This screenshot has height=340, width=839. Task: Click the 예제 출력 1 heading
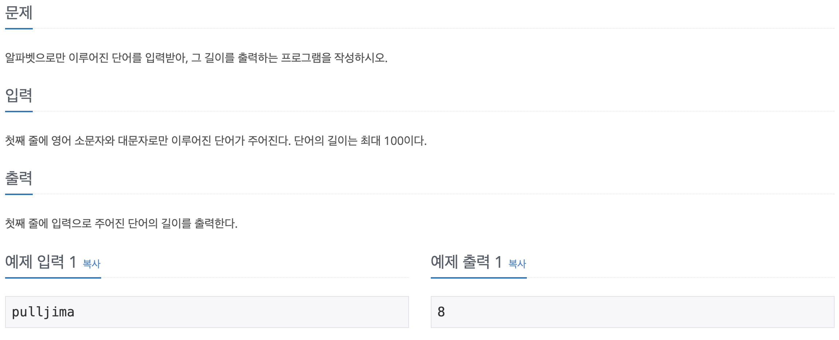[x=466, y=262]
